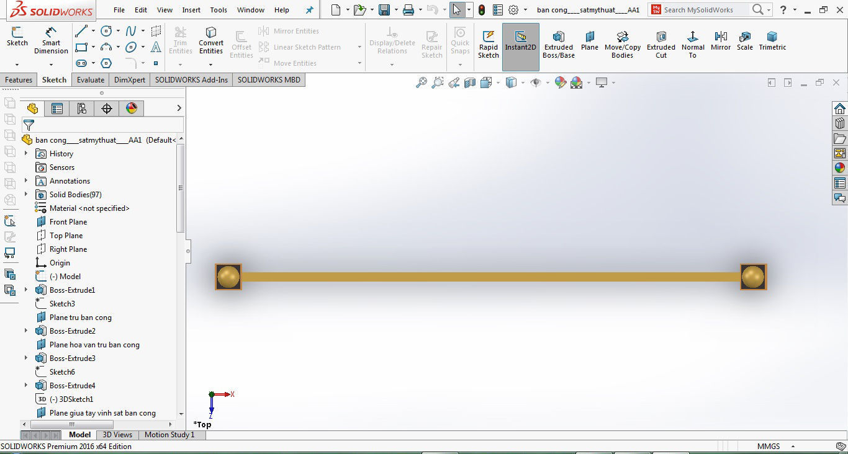Open the DisplayManager tab icon

[131, 109]
